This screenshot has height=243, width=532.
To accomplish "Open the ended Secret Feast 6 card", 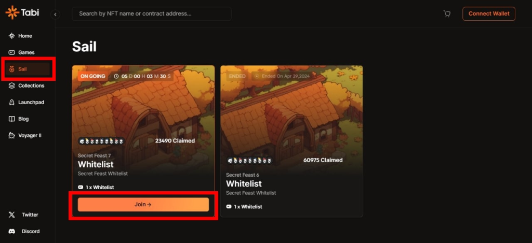I will (291, 141).
